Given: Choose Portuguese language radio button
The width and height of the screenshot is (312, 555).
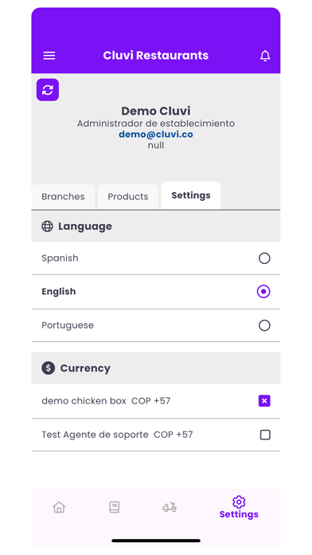Looking at the screenshot, I should pos(264,325).
